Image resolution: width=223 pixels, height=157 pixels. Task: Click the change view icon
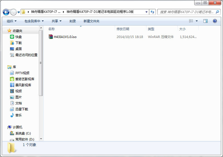click(x=191, y=21)
